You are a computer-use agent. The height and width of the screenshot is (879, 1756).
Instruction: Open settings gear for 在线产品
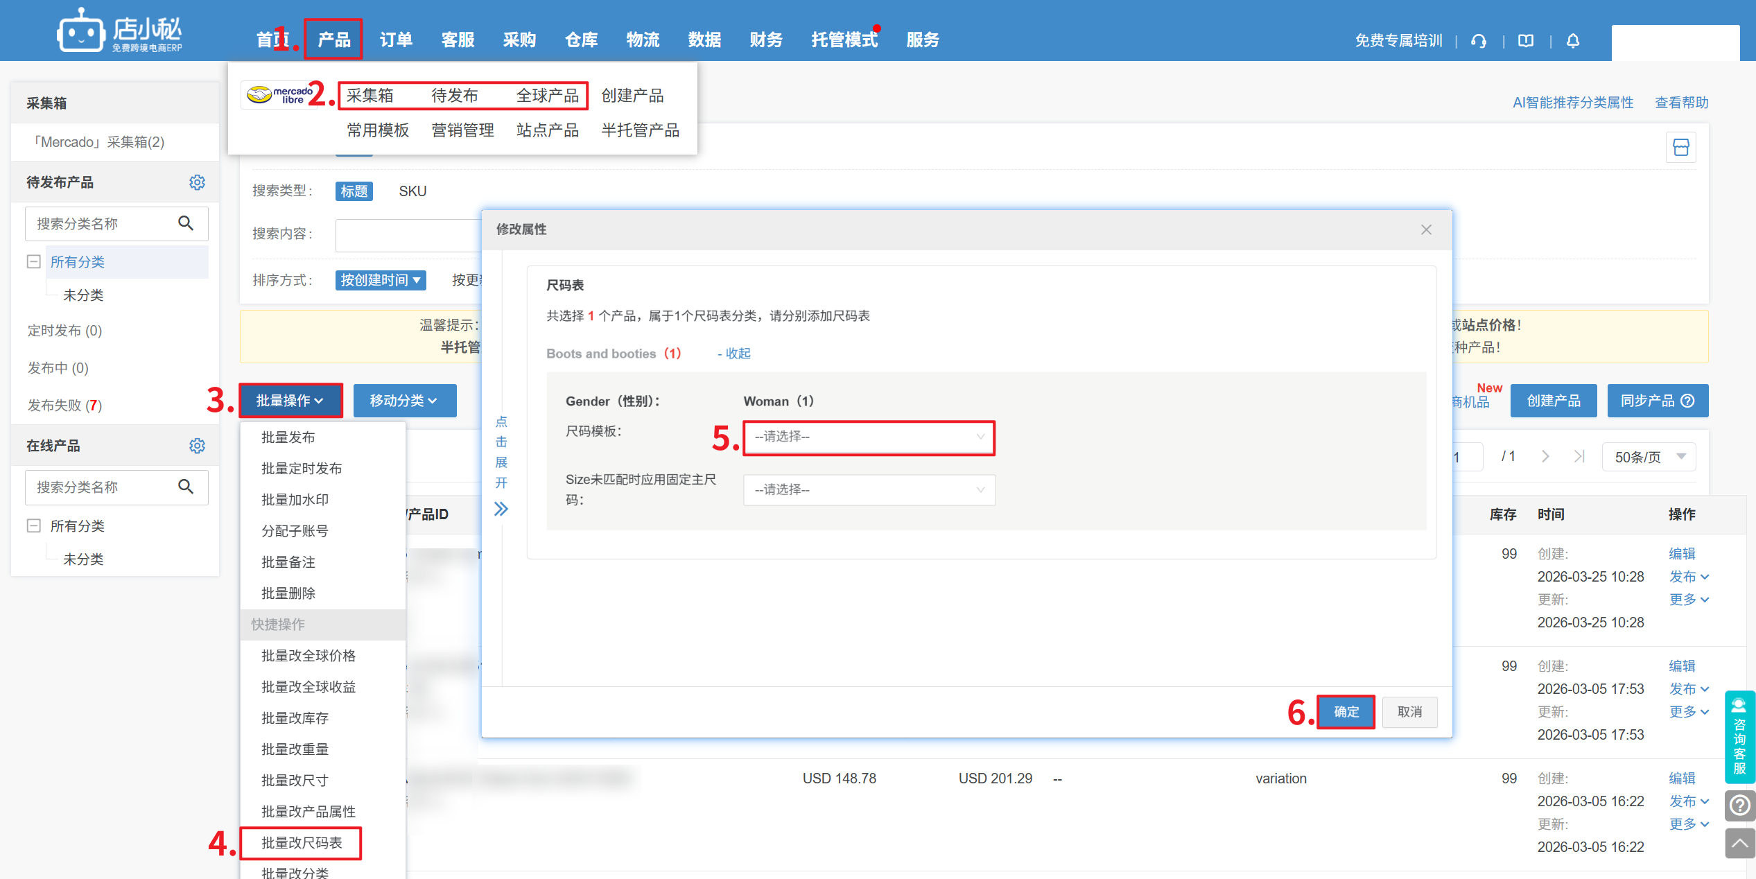coord(197,446)
